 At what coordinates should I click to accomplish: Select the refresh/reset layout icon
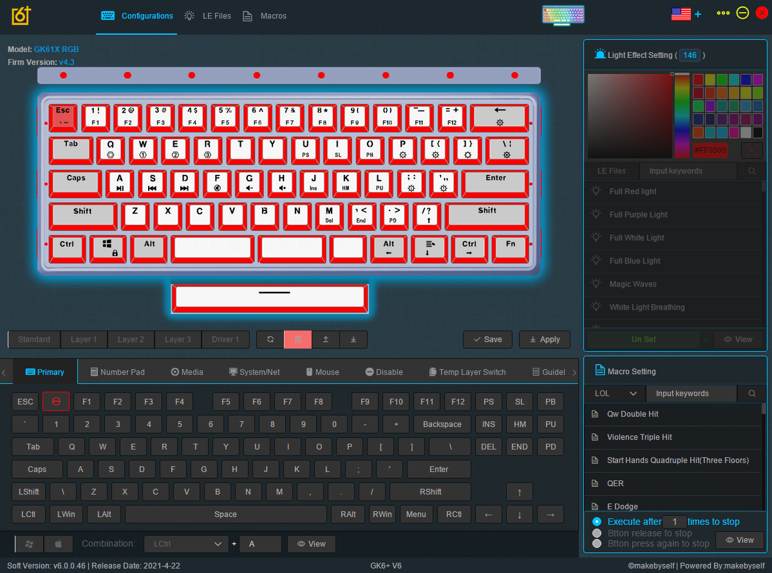[x=270, y=339]
